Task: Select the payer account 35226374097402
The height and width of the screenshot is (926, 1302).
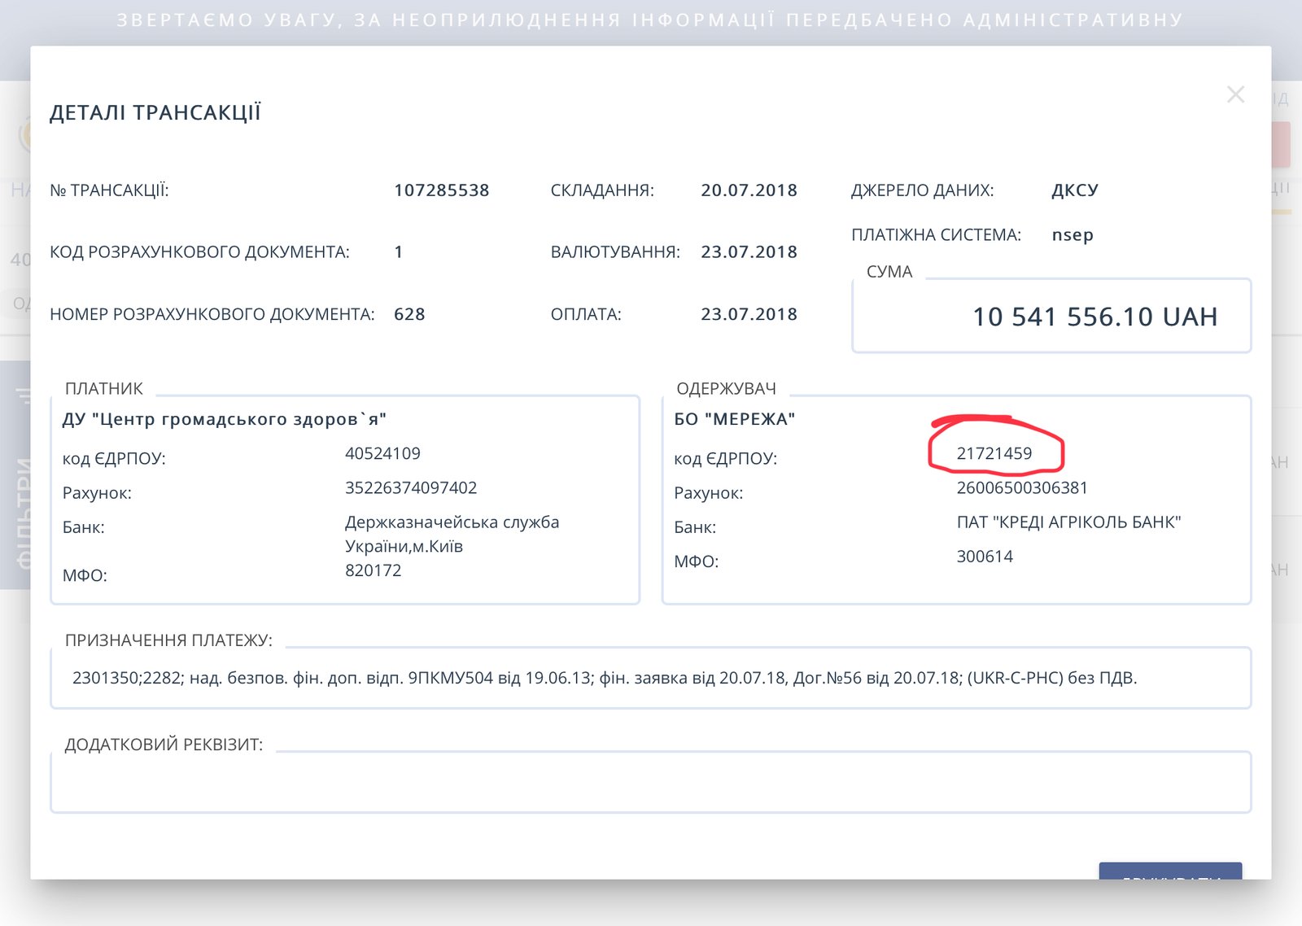Action: 411,488
